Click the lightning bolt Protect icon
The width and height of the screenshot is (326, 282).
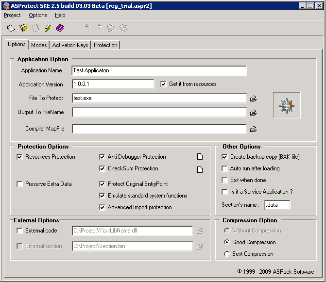pyautogui.click(x=48, y=28)
